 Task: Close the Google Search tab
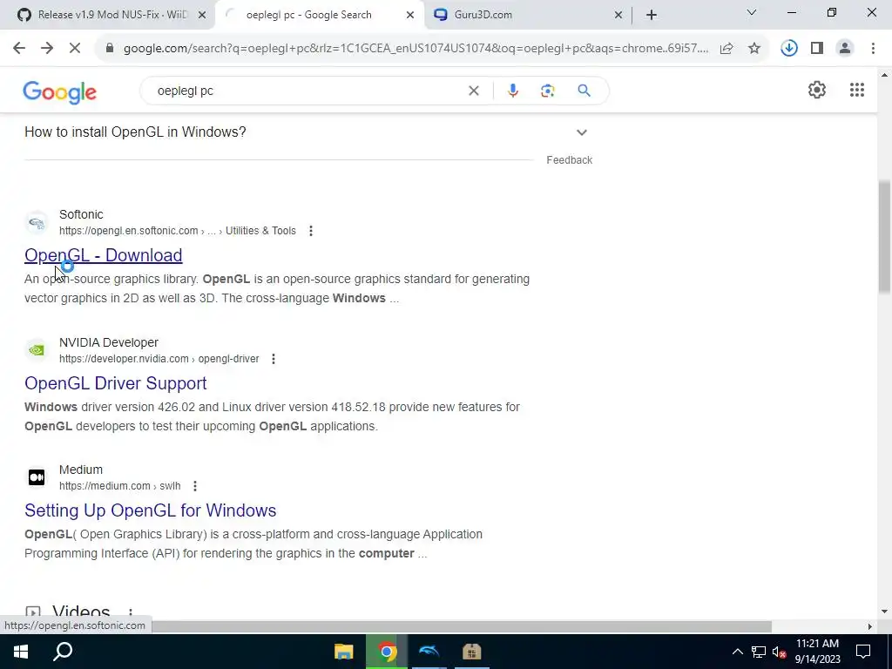(x=409, y=16)
